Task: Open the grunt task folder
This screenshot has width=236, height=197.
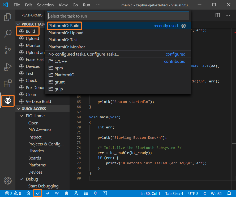Action: click(x=118, y=82)
